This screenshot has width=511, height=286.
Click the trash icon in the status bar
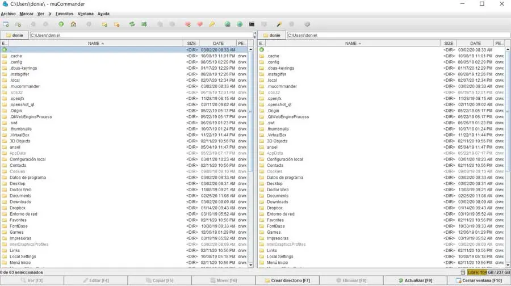(x=463, y=272)
